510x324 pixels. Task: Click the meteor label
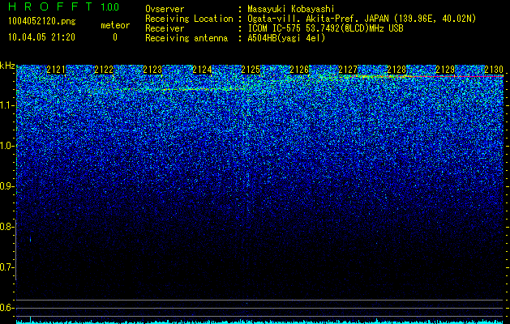pos(115,25)
